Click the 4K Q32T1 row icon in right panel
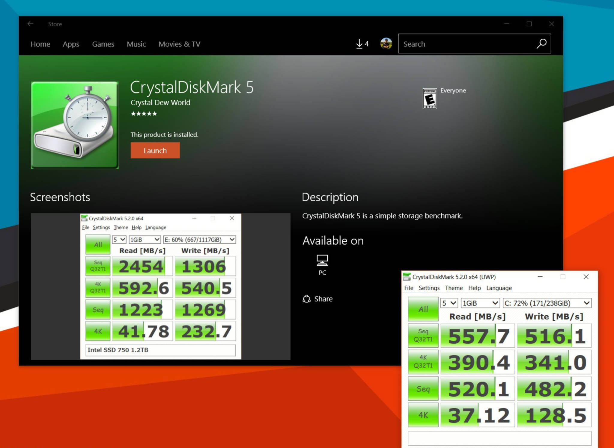 422,362
